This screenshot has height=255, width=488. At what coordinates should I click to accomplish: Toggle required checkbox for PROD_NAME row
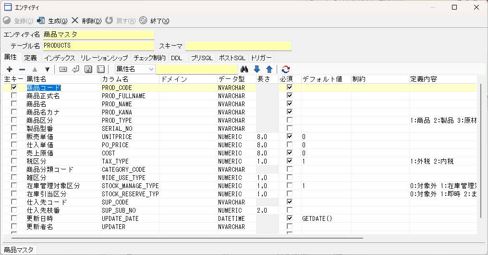(x=290, y=103)
